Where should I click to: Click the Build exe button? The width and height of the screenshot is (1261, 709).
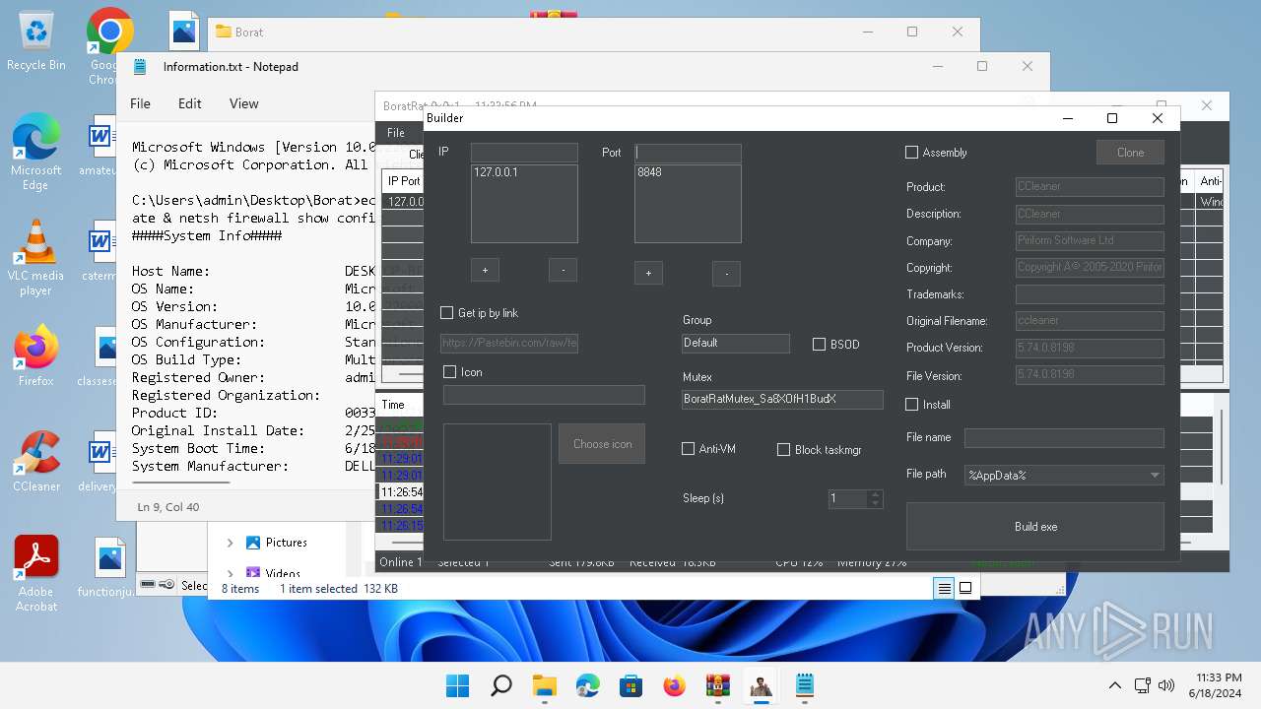point(1035,527)
